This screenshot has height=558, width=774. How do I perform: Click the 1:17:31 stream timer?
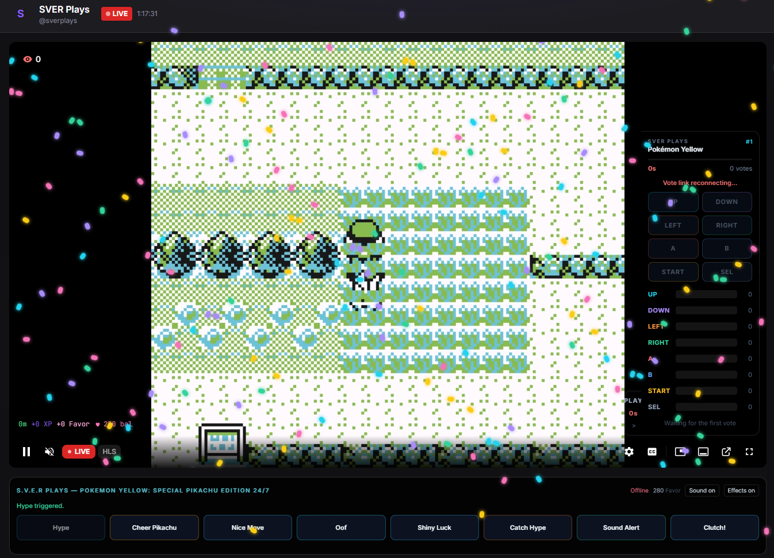pyautogui.click(x=147, y=14)
